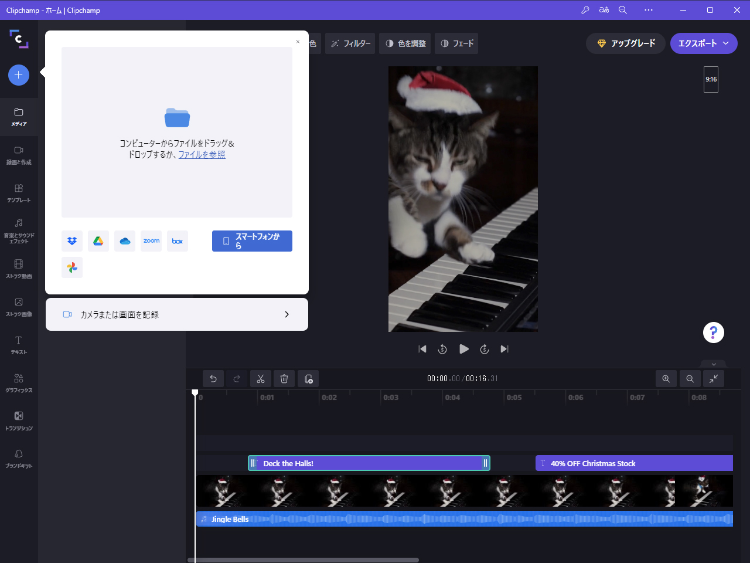Undo the last edit
The width and height of the screenshot is (750, 563).
[213, 378]
